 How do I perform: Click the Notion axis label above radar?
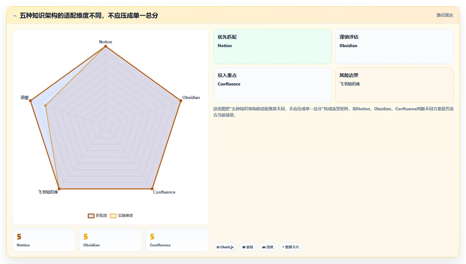pos(105,42)
